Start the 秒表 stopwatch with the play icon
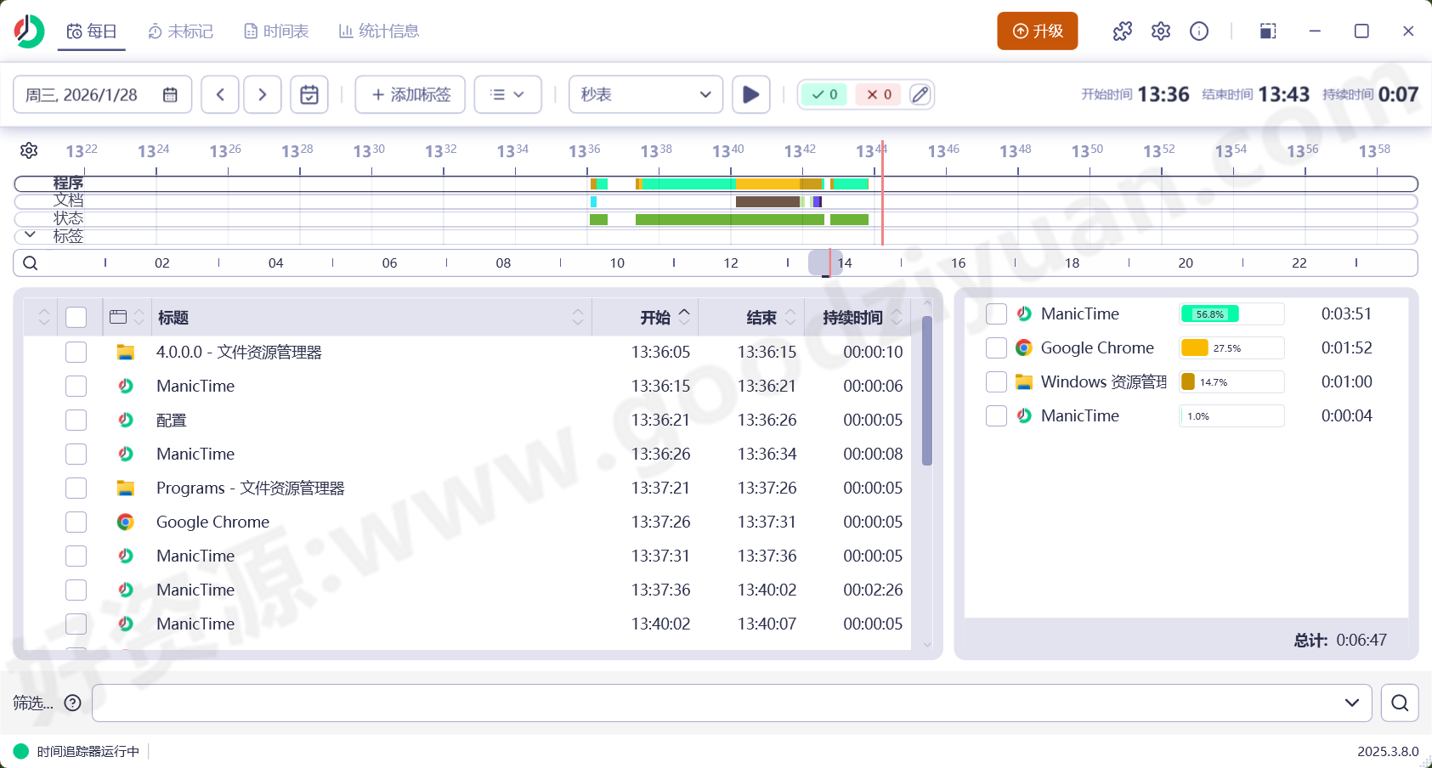The height and width of the screenshot is (768, 1432). pos(750,94)
